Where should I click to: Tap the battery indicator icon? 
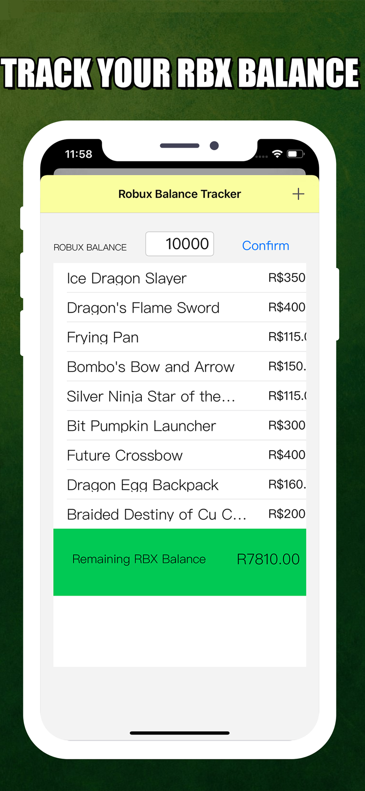click(x=295, y=154)
